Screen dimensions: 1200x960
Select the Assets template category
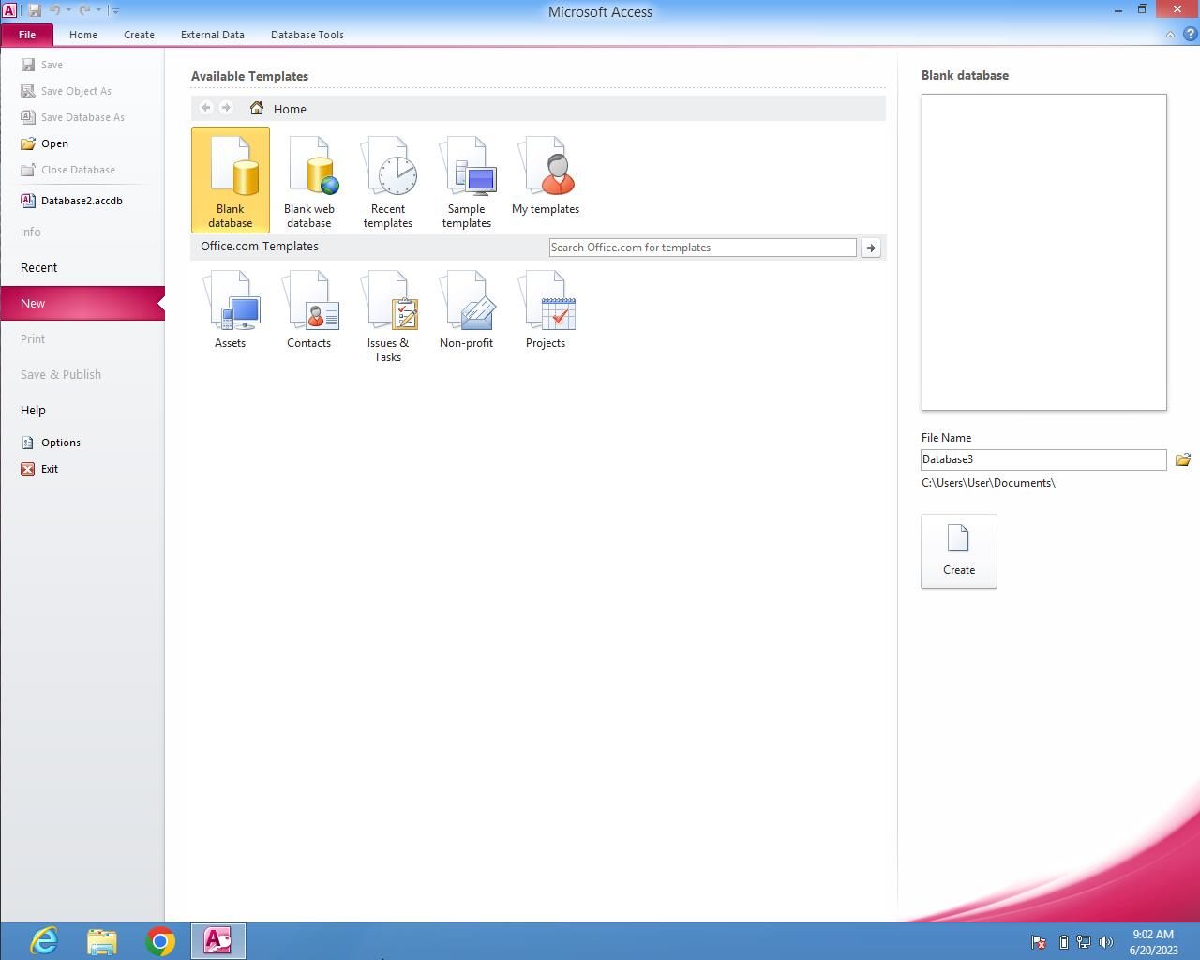231,311
